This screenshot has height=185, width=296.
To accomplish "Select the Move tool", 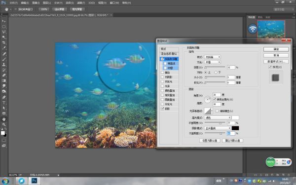I will (x=4, y=21).
